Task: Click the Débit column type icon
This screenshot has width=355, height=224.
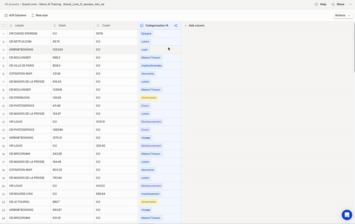Action: [x=55, y=26]
